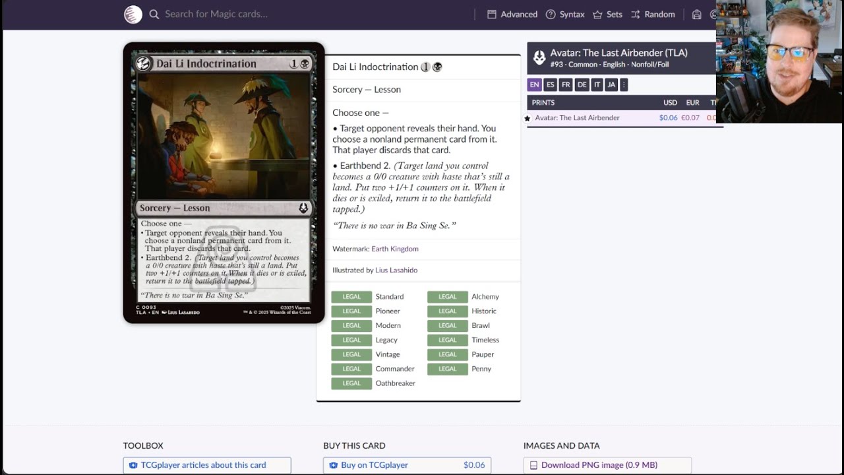Click the Vintage LEGAL badge

(351, 355)
